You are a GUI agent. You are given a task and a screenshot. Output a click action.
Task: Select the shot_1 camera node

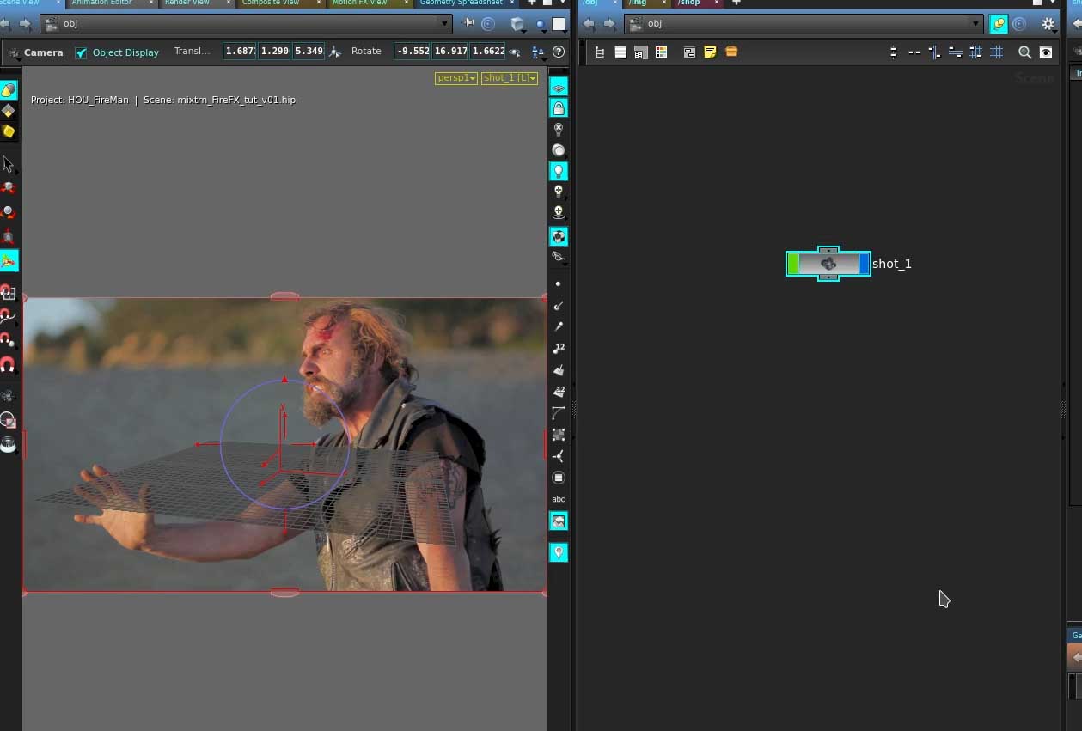pyautogui.click(x=828, y=264)
